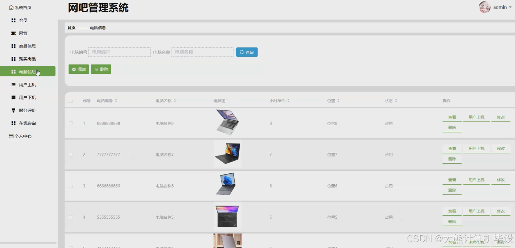Check the row for 8888888888
The image size is (515, 248).
[71, 123]
